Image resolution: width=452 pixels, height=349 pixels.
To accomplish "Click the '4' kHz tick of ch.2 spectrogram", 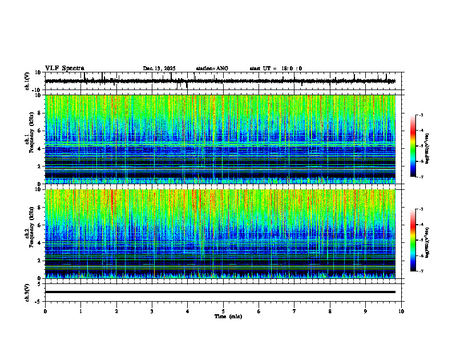I will [40, 243].
